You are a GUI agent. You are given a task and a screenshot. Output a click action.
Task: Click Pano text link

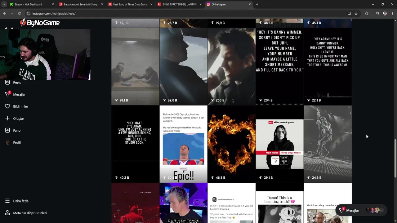point(17,131)
